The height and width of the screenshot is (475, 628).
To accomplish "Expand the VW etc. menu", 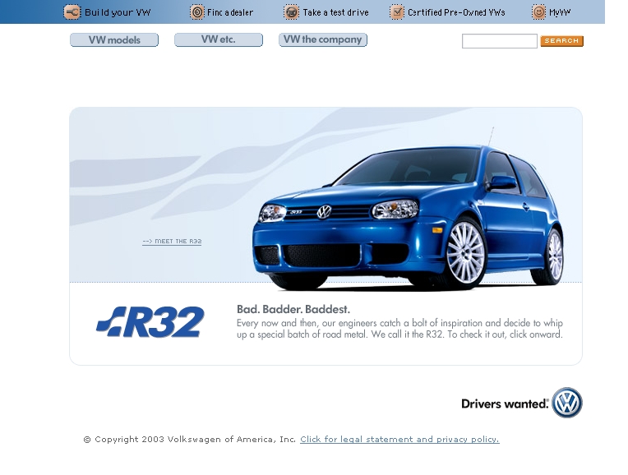I will (219, 40).
